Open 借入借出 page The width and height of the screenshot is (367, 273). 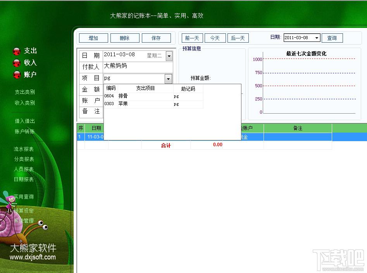pyautogui.click(x=25, y=121)
